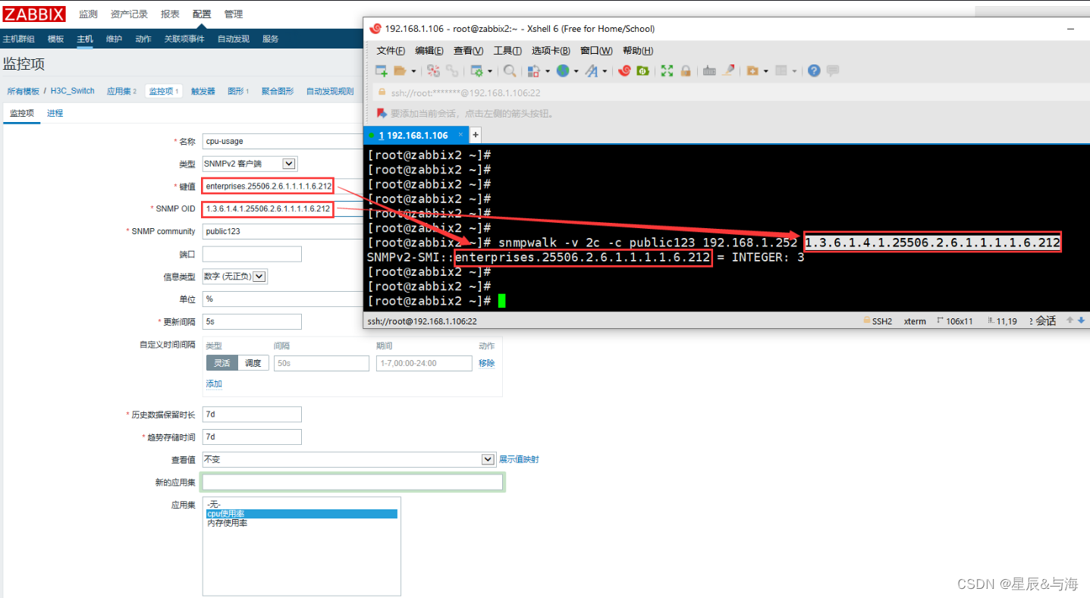
Task: Click the font A icon in Xshell
Action: pyautogui.click(x=591, y=70)
